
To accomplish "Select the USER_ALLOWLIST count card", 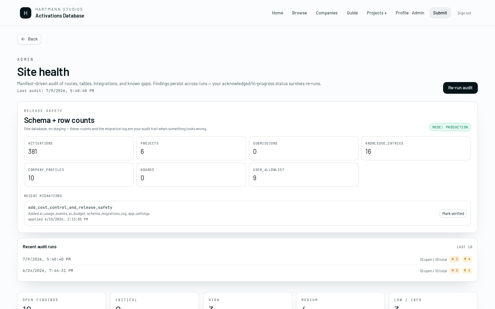I will [x=304, y=175].
